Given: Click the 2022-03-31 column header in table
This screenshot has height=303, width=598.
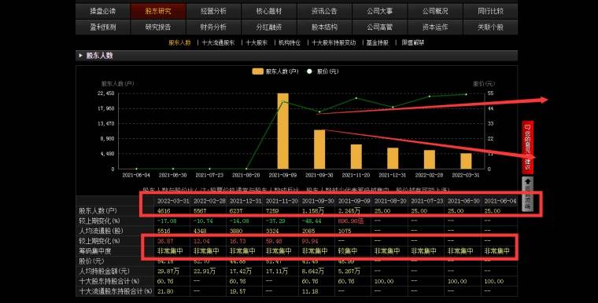Looking at the screenshot, I should (173, 201).
